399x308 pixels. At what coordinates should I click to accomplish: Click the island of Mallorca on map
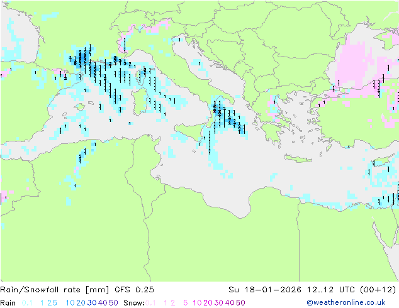80,107
